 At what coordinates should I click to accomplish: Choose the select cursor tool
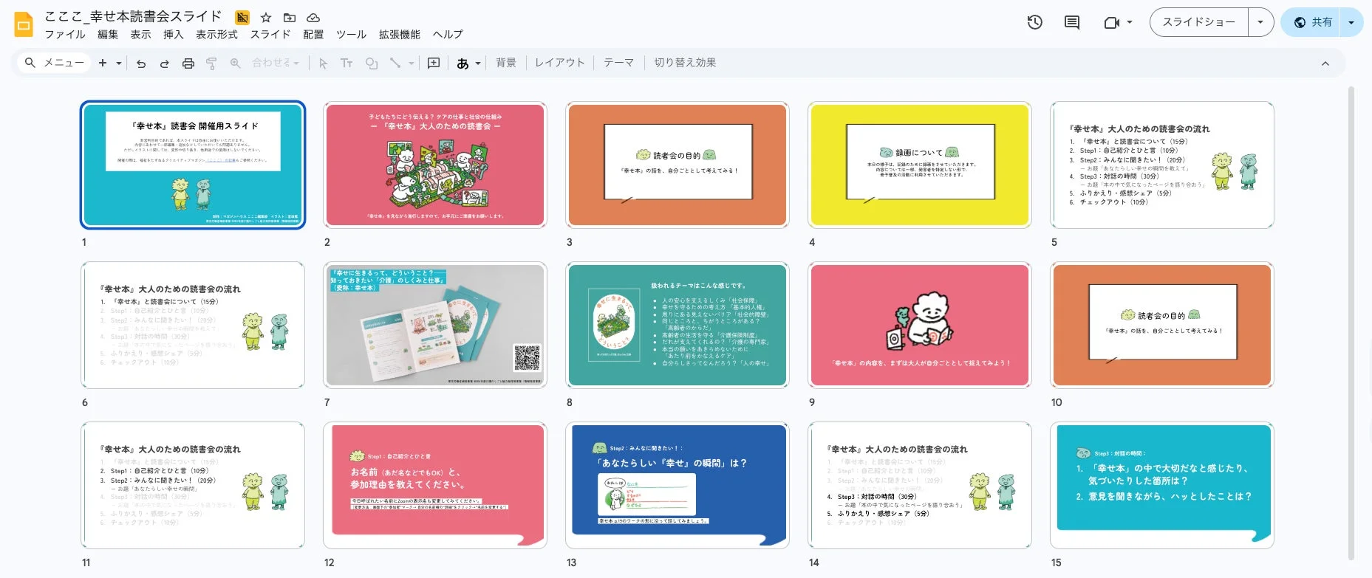pos(323,63)
